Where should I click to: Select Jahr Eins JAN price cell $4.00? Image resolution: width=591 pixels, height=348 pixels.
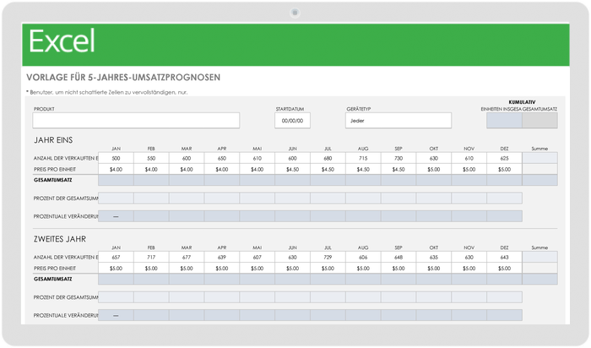[x=116, y=169]
